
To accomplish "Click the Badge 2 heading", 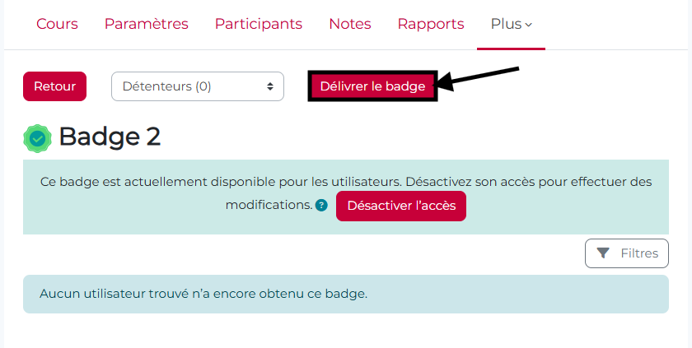I will (110, 137).
